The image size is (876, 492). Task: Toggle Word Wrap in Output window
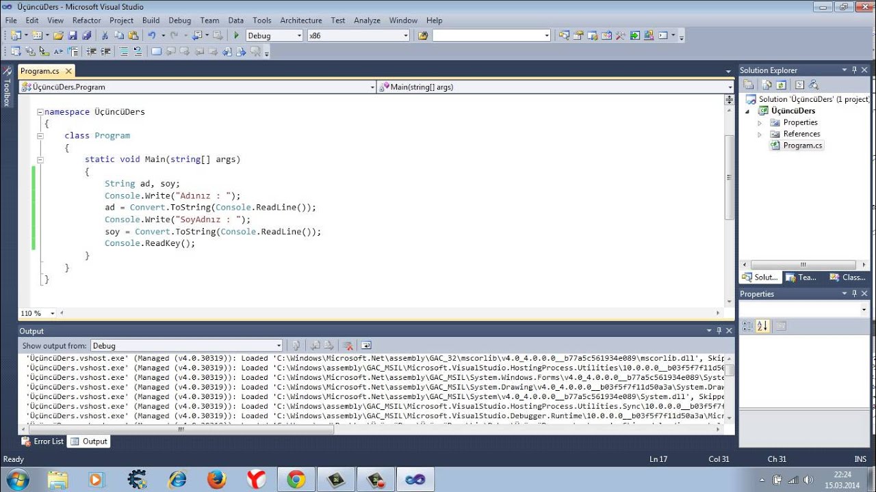(x=366, y=346)
